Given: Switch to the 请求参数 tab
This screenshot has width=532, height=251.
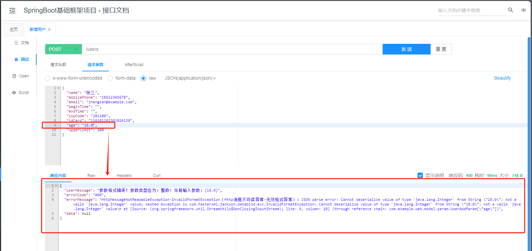Looking at the screenshot, I should [95, 65].
